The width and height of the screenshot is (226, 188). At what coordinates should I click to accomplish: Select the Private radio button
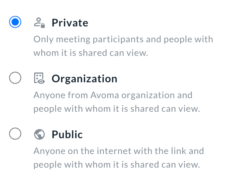[x=15, y=22]
